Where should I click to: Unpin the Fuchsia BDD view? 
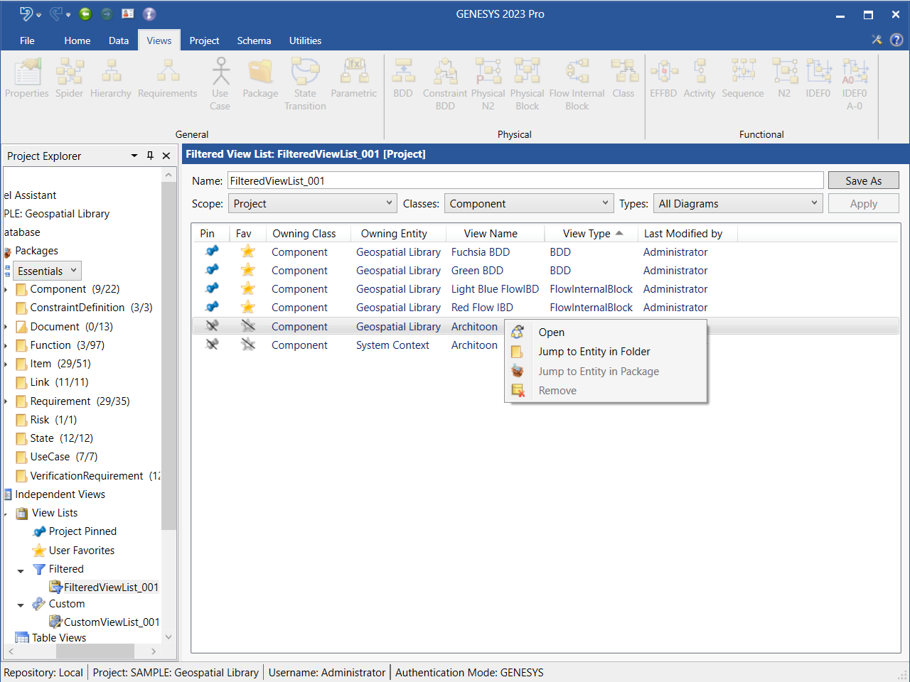[212, 251]
